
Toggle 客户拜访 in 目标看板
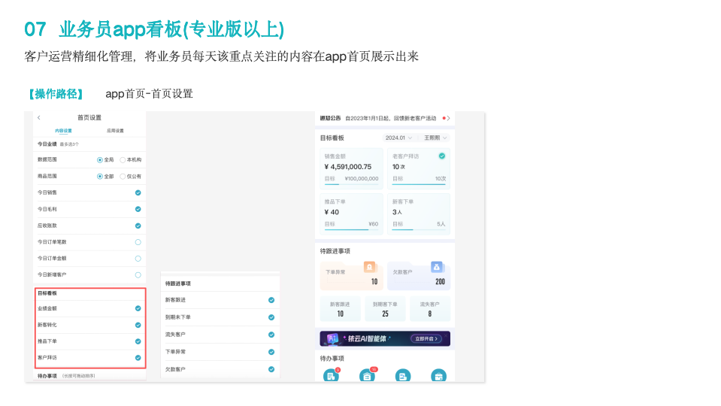click(x=138, y=358)
